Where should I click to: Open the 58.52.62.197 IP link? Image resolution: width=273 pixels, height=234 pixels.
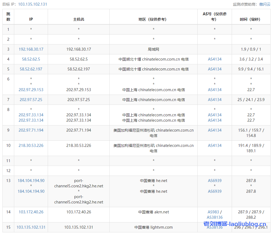point(31,69)
